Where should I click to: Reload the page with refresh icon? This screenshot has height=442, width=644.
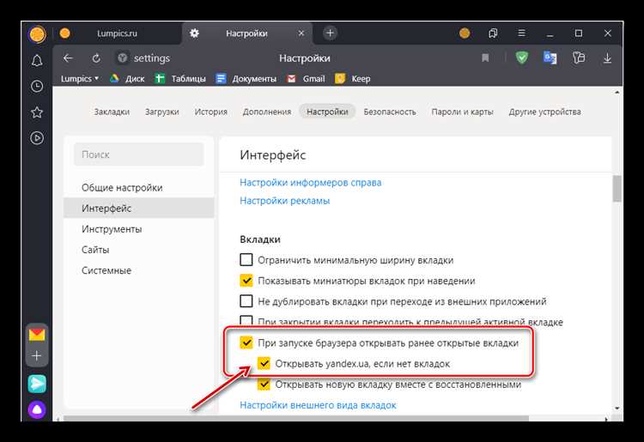pos(96,58)
